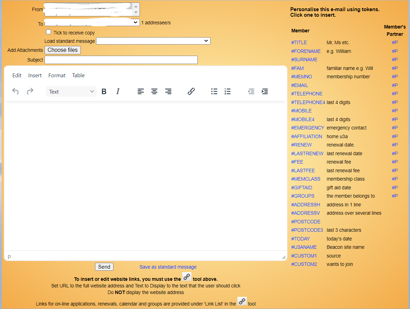Insert the #EMERGENCY contact token
This screenshot has width=410, height=309.
308,128
